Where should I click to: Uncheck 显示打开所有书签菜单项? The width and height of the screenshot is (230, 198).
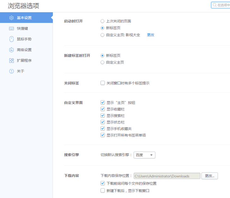(103, 135)
